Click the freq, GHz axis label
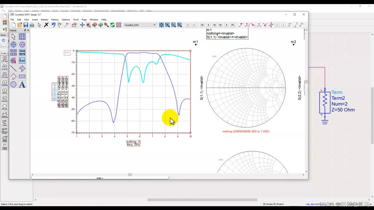The height and width of the screenshot is (210, 374). tap(134, 145)
